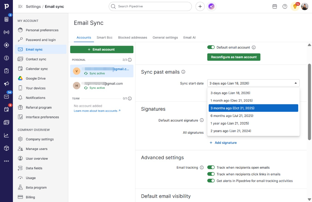
Task: Open the Campaigns megaphone icon
Action: pyautogui.click(x=6, y=84)
